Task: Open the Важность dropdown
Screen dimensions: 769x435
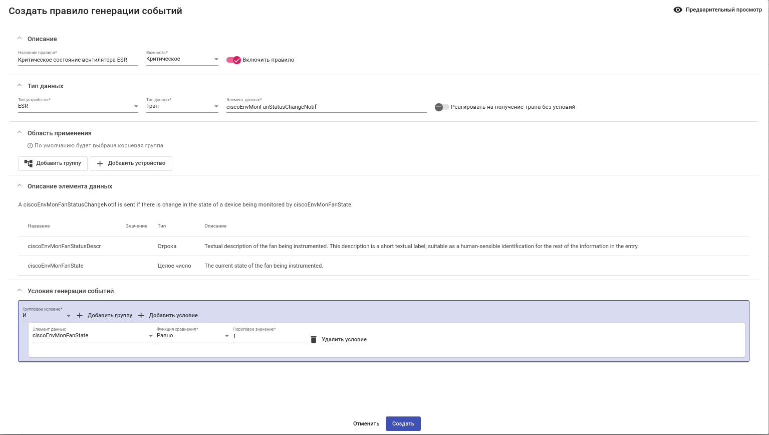Action: point(182,59)
